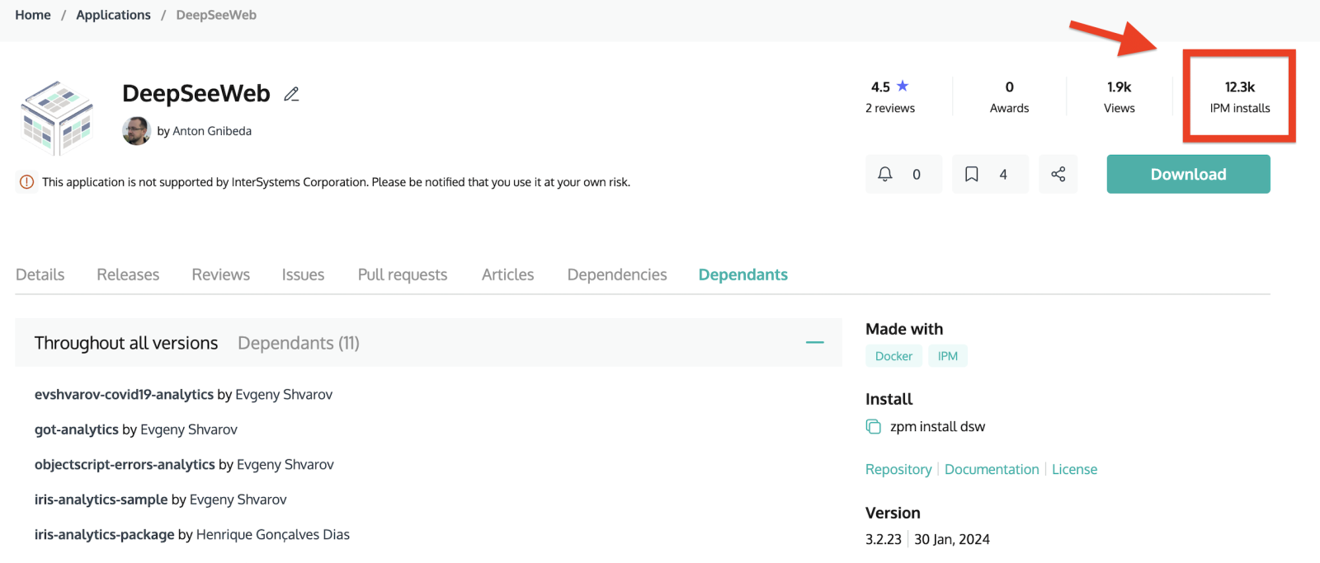Open the License link
The image size is (1320, 563).
point(1074,469)
